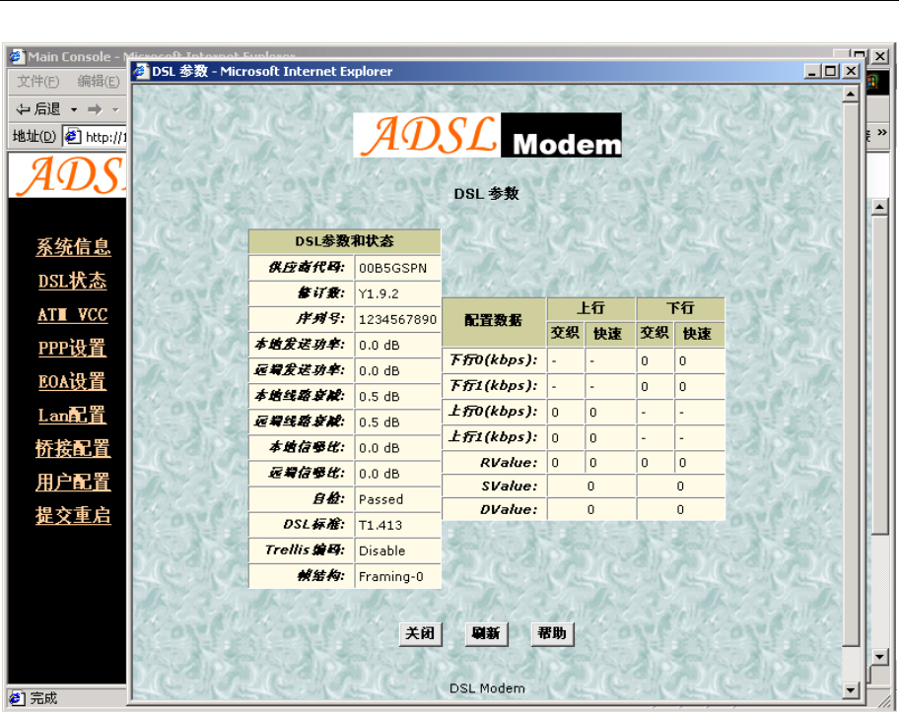The height and width of the screenshot is (713, 899).
Task: Click the DSL参数和状态 table header
Action: pyautogui.click(x=345, y=241)
